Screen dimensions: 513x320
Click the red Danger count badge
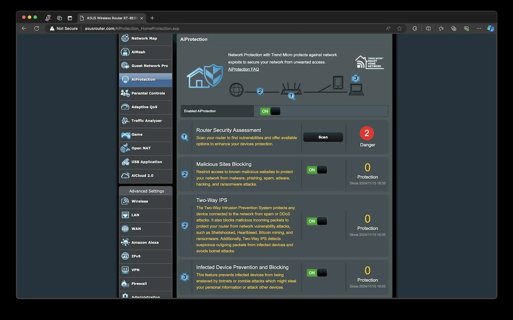click(x=367, y=133)
